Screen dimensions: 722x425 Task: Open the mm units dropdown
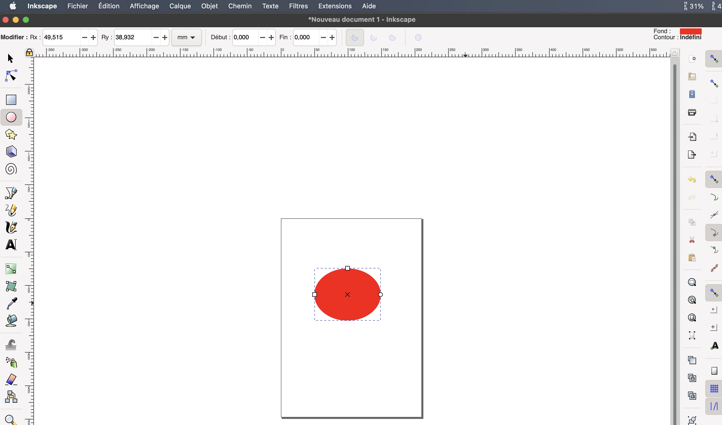pos(186,37)
